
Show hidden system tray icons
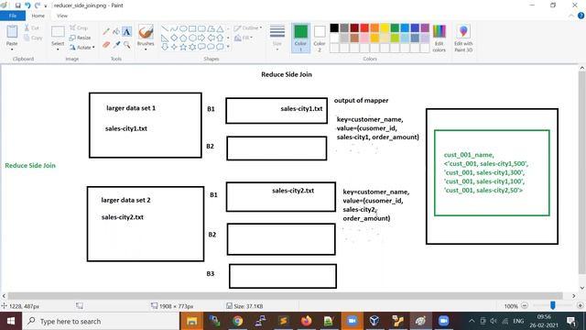pos(472,321)
